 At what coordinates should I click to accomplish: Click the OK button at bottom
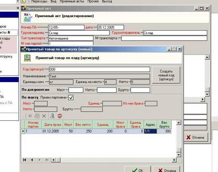[x=138, y=170]
